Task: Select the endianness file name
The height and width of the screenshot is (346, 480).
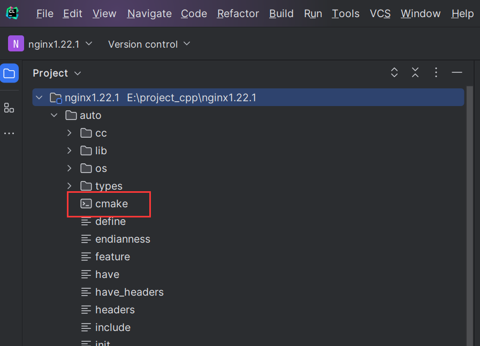Action: click(x=123, y=239)
